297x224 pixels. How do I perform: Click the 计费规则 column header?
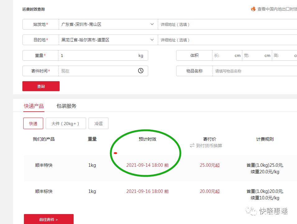(x=265, y=139)
